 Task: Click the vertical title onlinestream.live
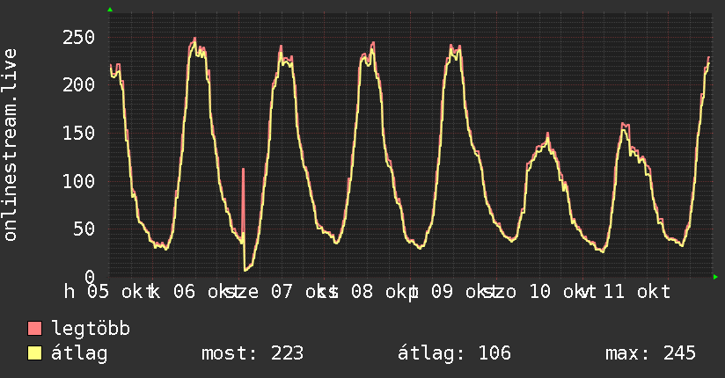[11, 145]
